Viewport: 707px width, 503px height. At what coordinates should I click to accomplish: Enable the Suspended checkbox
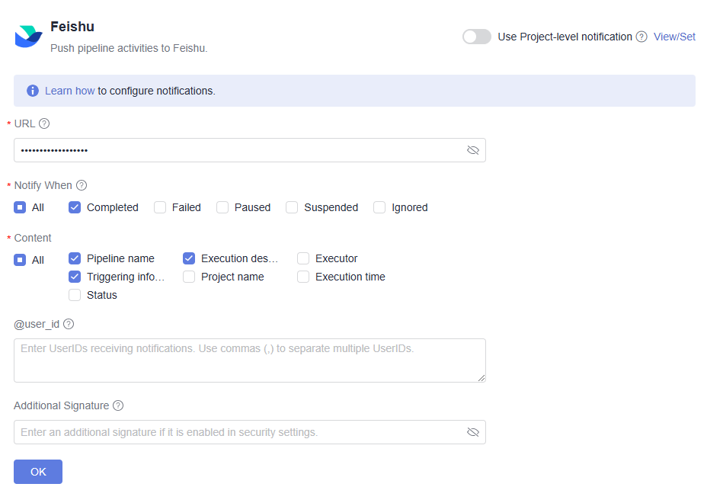click(292, 207)
